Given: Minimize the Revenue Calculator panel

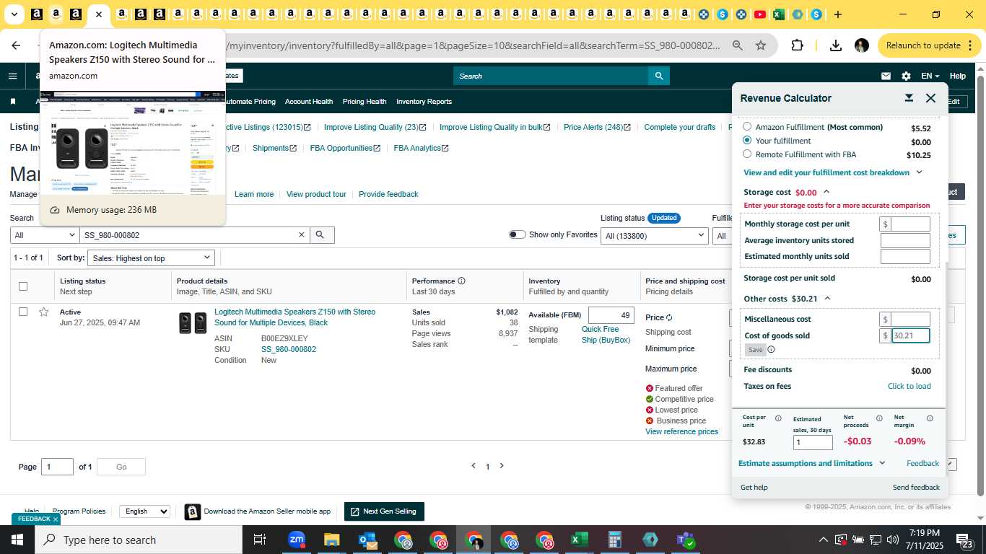Looking at the screenshot, I should [x=909, y=98].
